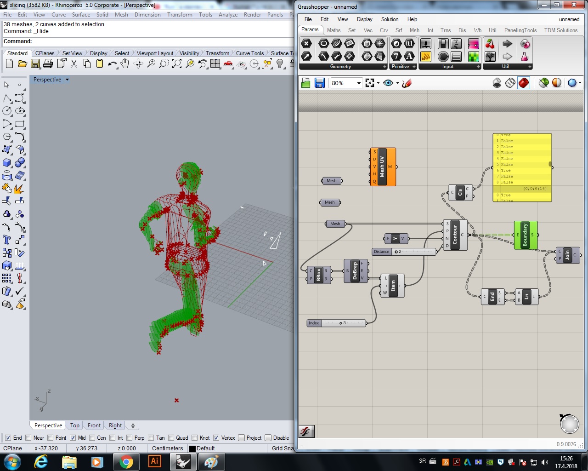Switch to the Maths tab in Grasshopper
Screen dimensions: 588x471
334,30
